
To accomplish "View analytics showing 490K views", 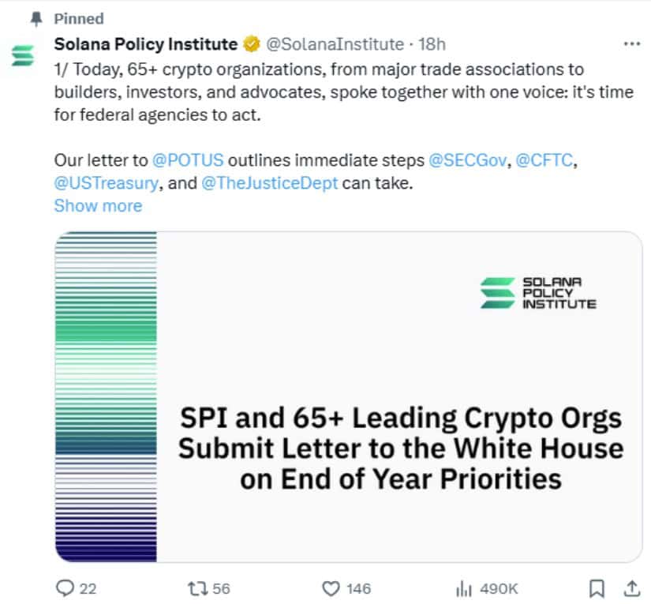I will click(465, 588).
